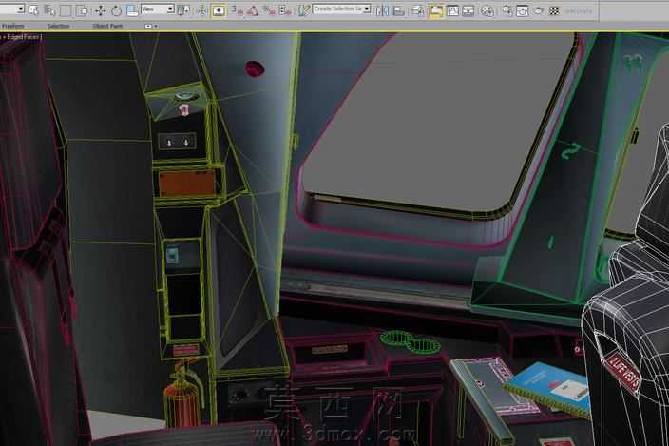The height and width of the screenshot is (446, 669).
Task: Enable Select and Manipulate tool
Action: 202,10
